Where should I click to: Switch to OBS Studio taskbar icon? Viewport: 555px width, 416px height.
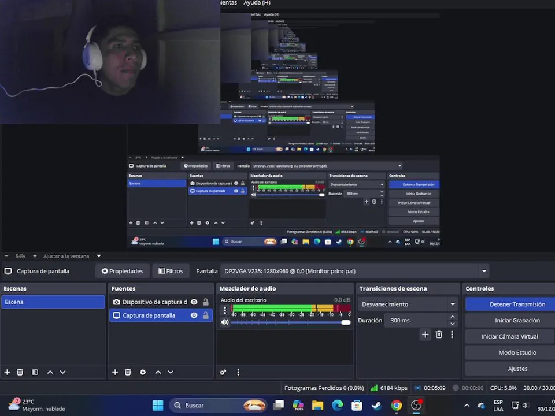(416, 406)
